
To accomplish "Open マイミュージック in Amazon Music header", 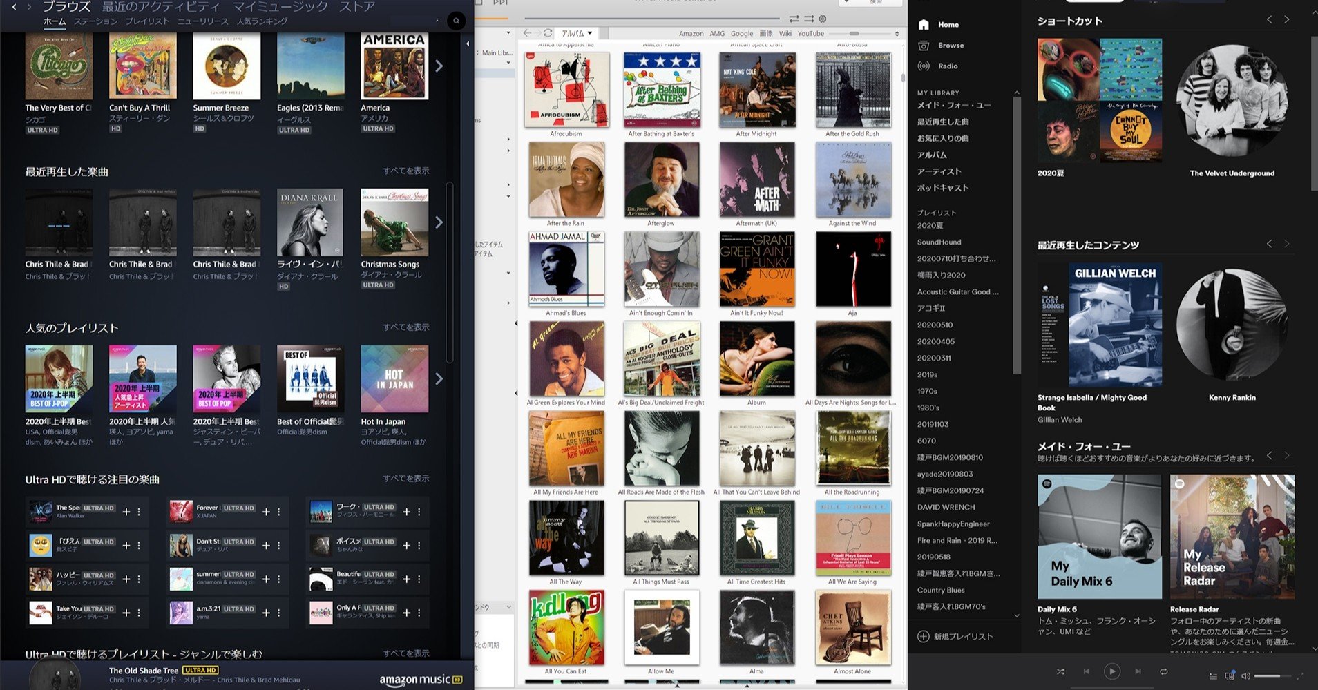I will [280, 7].
